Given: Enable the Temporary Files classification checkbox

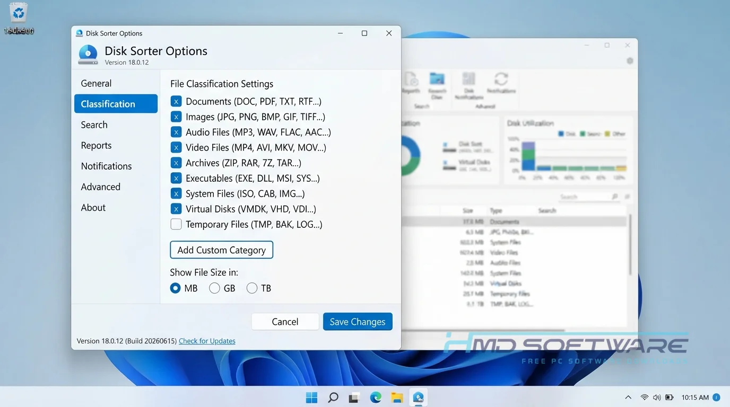Looking at the screenshot, I should (x=176, y=224).
